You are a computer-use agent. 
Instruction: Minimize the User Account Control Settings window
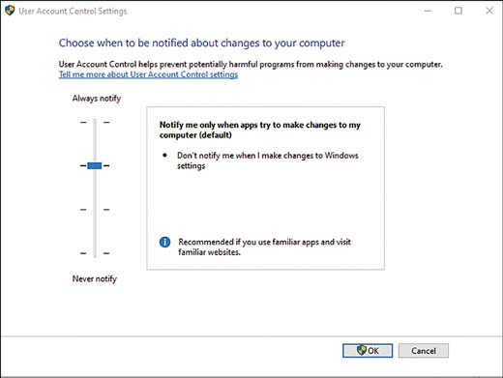click(x=428, y=11)
